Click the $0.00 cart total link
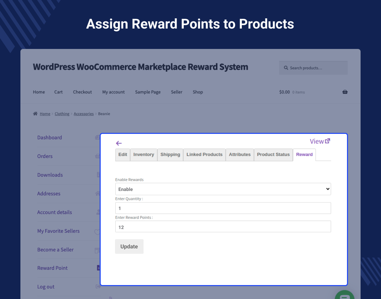381x299 pixels. (284, 92)
